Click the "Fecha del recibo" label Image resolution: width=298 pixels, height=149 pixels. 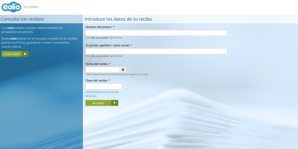click(x=97, y=64)
